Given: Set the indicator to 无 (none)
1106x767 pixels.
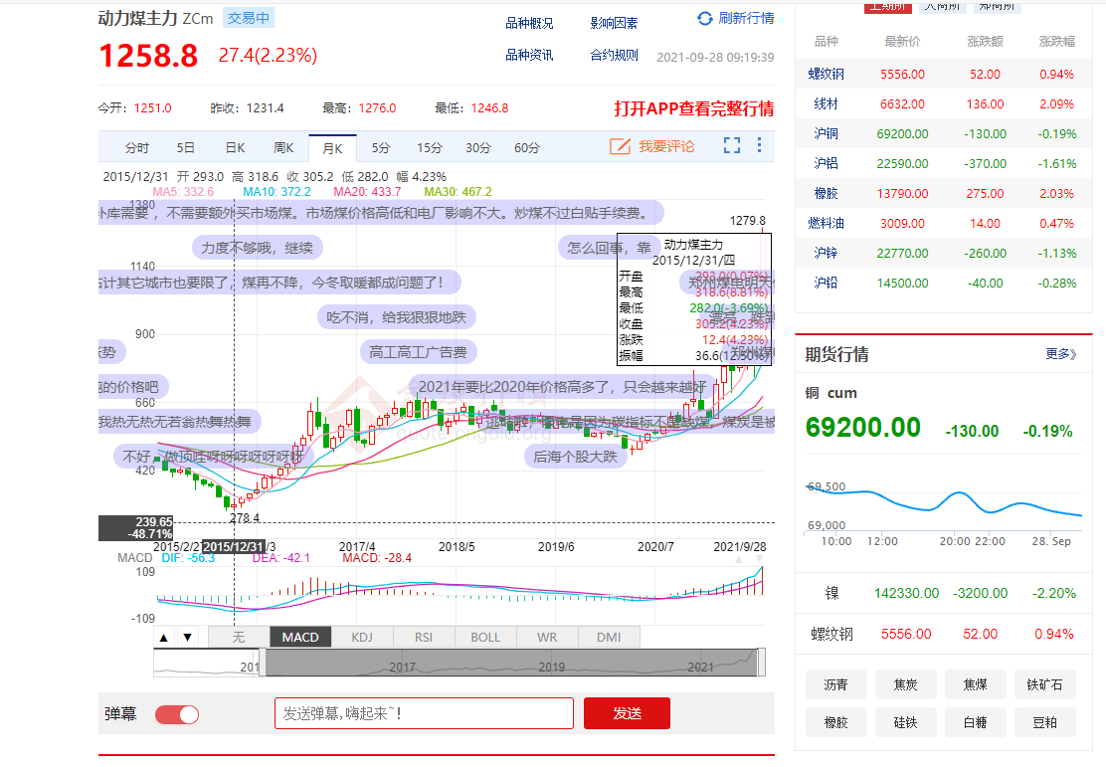Looking at the screenshot, I should point(239,637).
